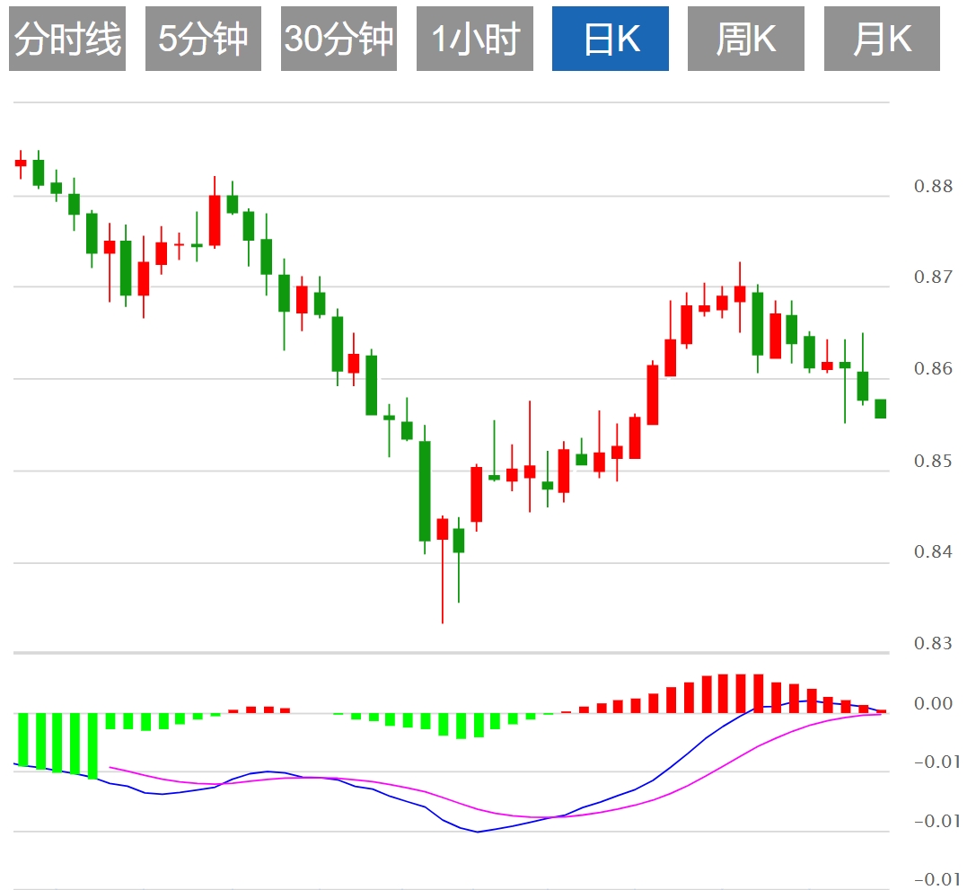Switch to the 分时线 tab

[x=67, y=39]
